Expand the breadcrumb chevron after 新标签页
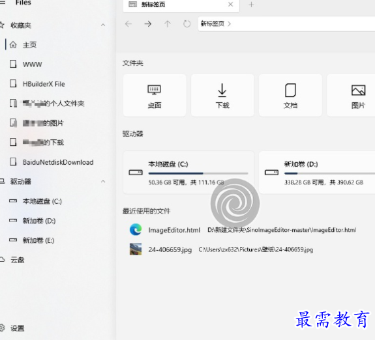 (229, 24)
